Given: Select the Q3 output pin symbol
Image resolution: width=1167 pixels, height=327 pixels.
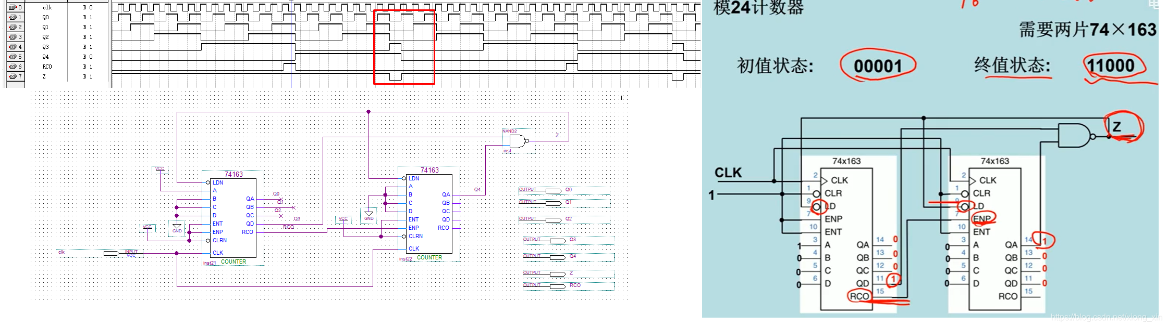Looking at the screenshot, I should coord(557,241).
